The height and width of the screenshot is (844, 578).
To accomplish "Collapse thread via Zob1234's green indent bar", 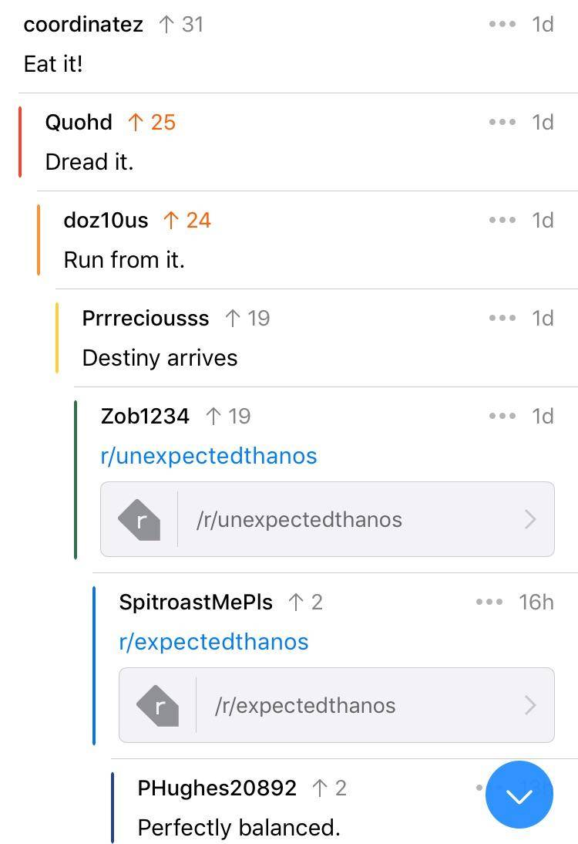I will coord(76,478).
